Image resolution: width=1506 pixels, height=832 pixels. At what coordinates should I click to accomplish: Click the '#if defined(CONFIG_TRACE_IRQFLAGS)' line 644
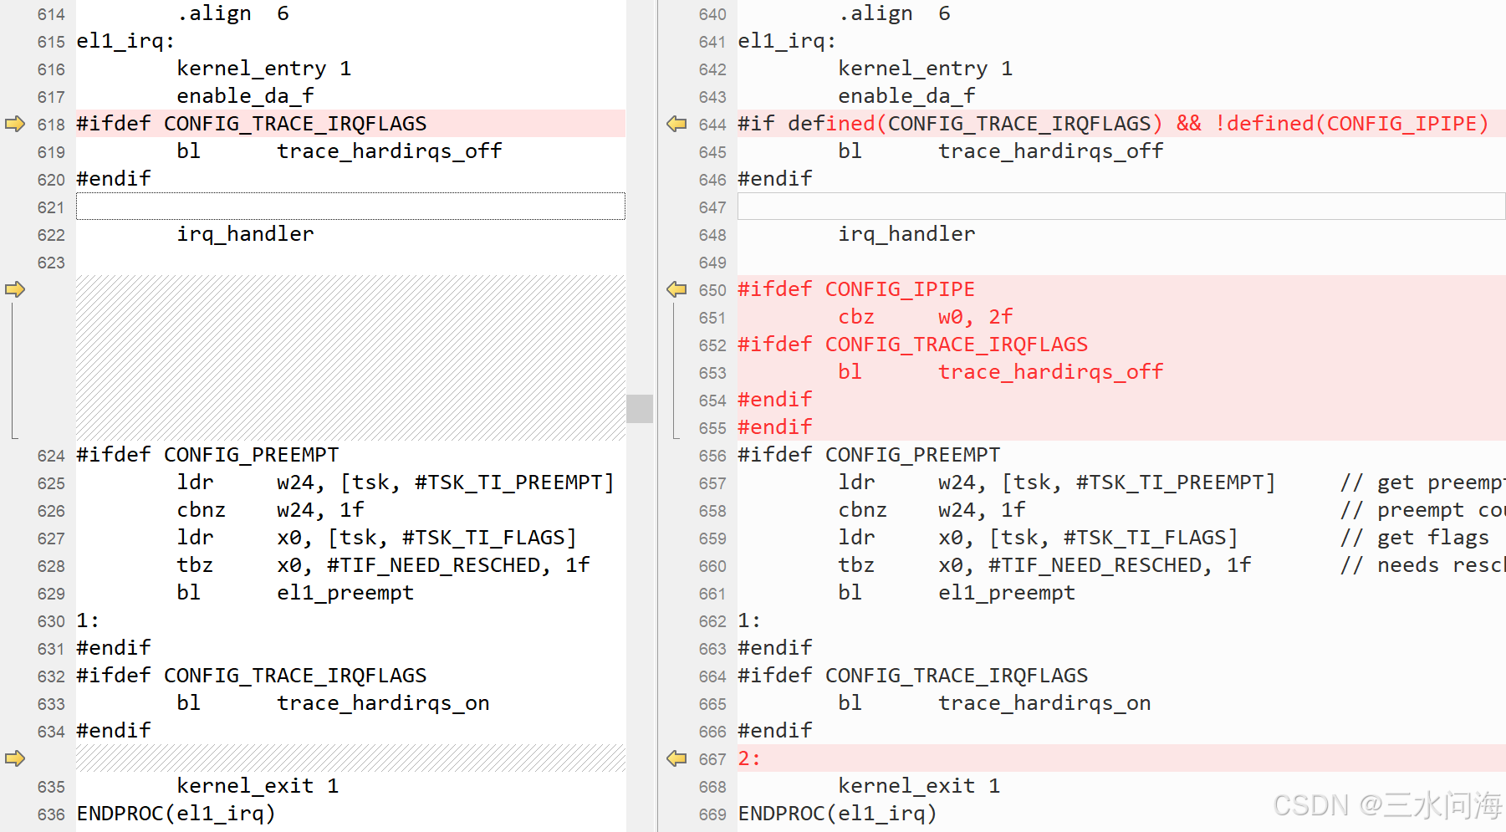point(1113,124)
